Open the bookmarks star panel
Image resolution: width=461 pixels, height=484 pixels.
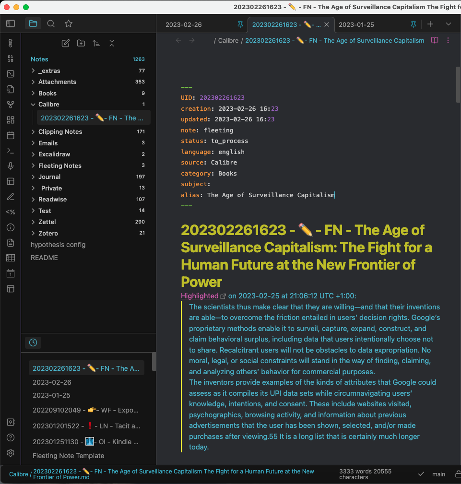click(x=69, y=24)
